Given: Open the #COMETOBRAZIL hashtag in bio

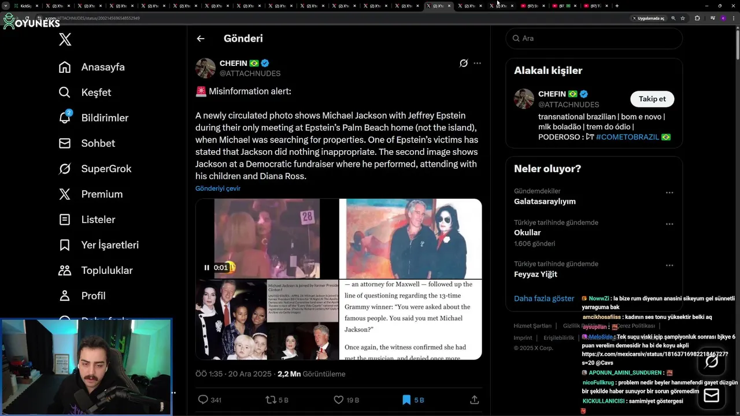Looking at the screenshot, I should point(627,137).
